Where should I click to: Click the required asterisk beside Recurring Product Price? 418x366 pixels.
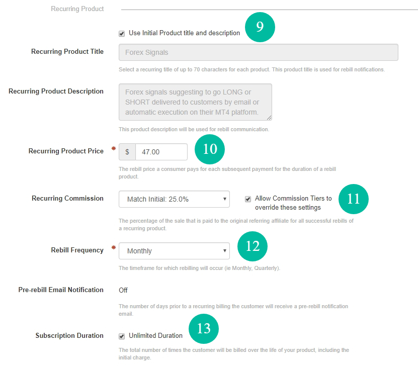tap(113, 148)
